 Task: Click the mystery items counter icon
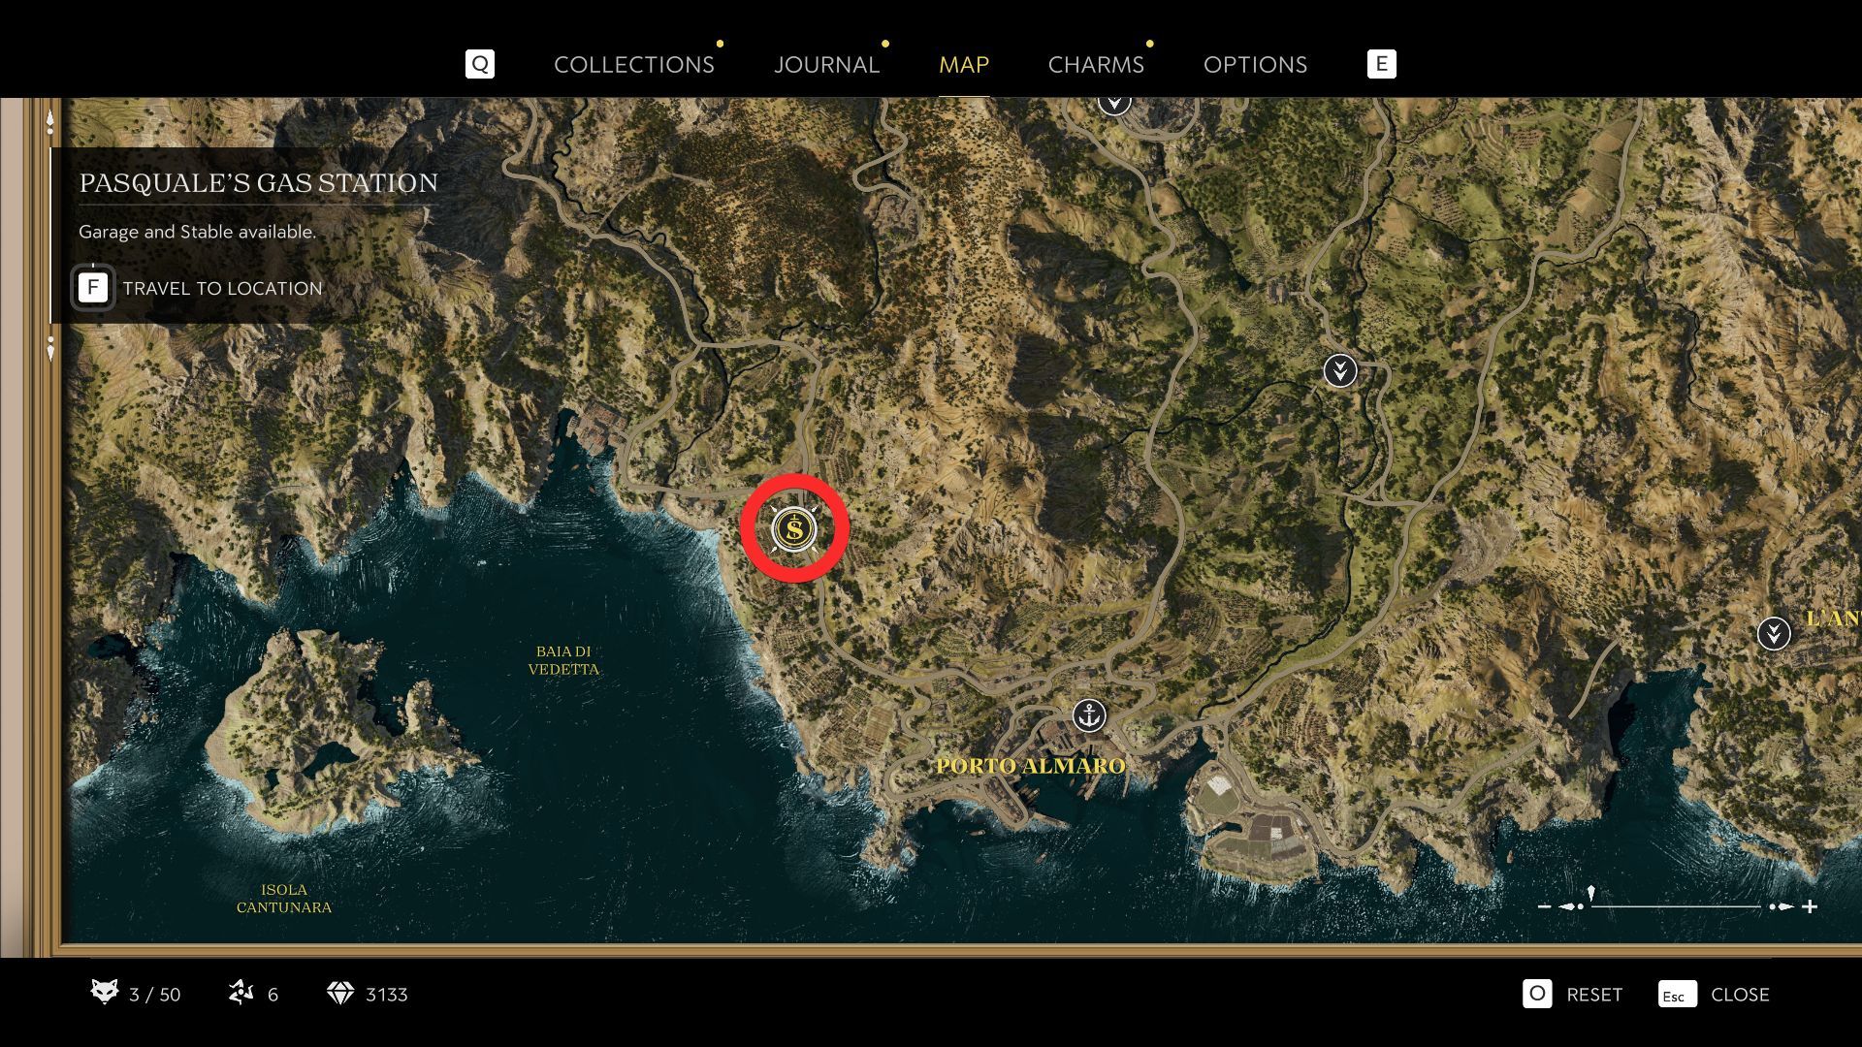(241, 993)
